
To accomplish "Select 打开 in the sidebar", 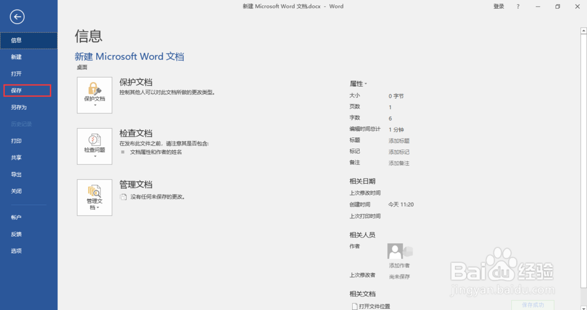I will point(29,74).
